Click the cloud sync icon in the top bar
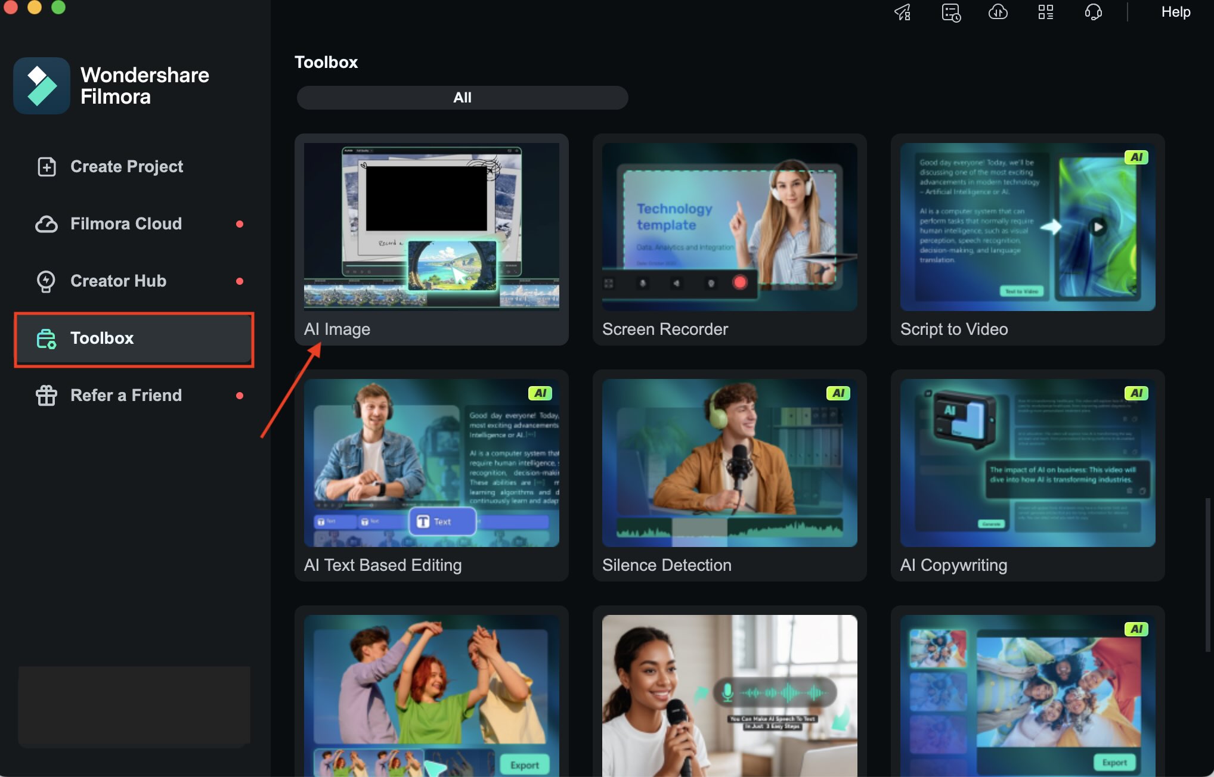 [998, 13]
